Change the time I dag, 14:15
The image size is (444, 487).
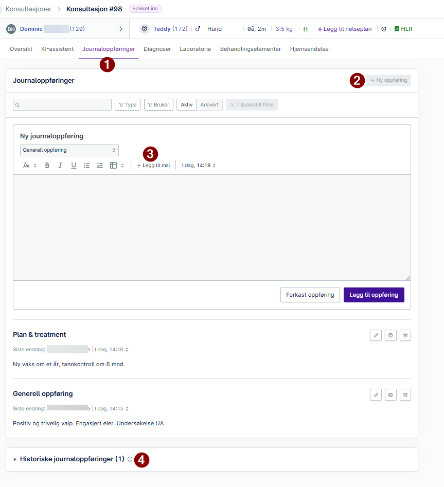pos(112,409)
